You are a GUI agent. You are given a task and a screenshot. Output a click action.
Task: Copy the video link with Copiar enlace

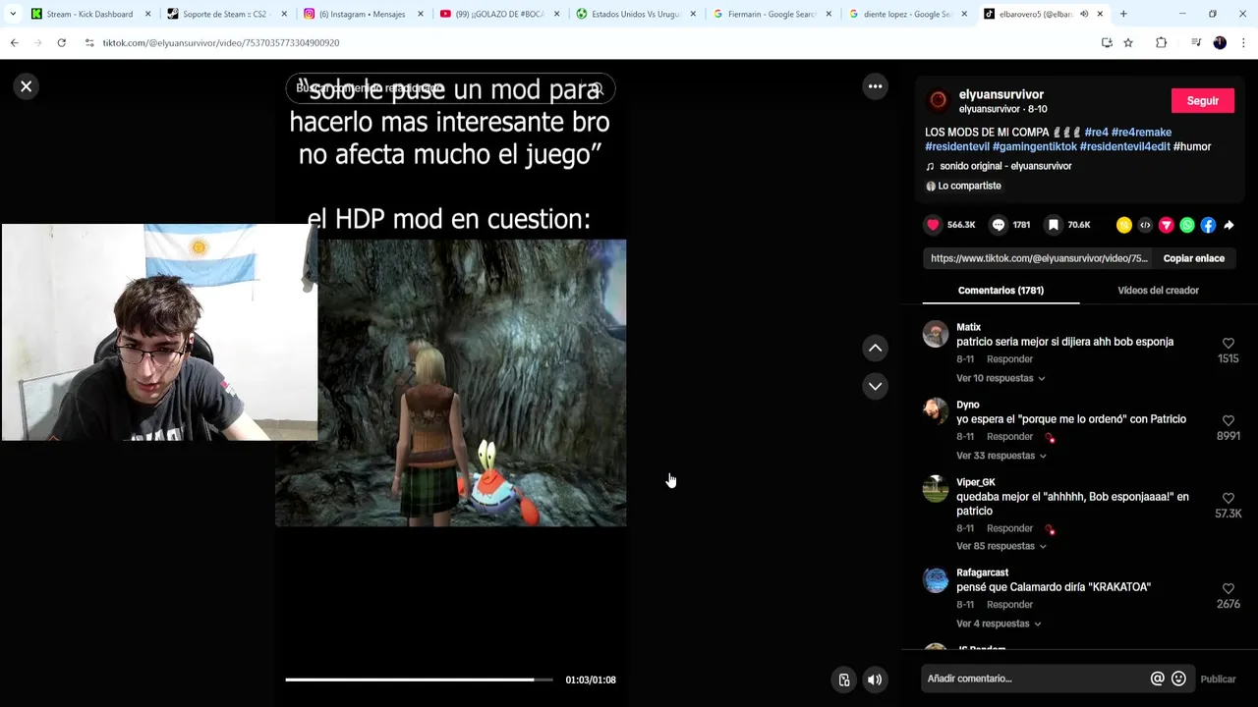coord(1194,258)
